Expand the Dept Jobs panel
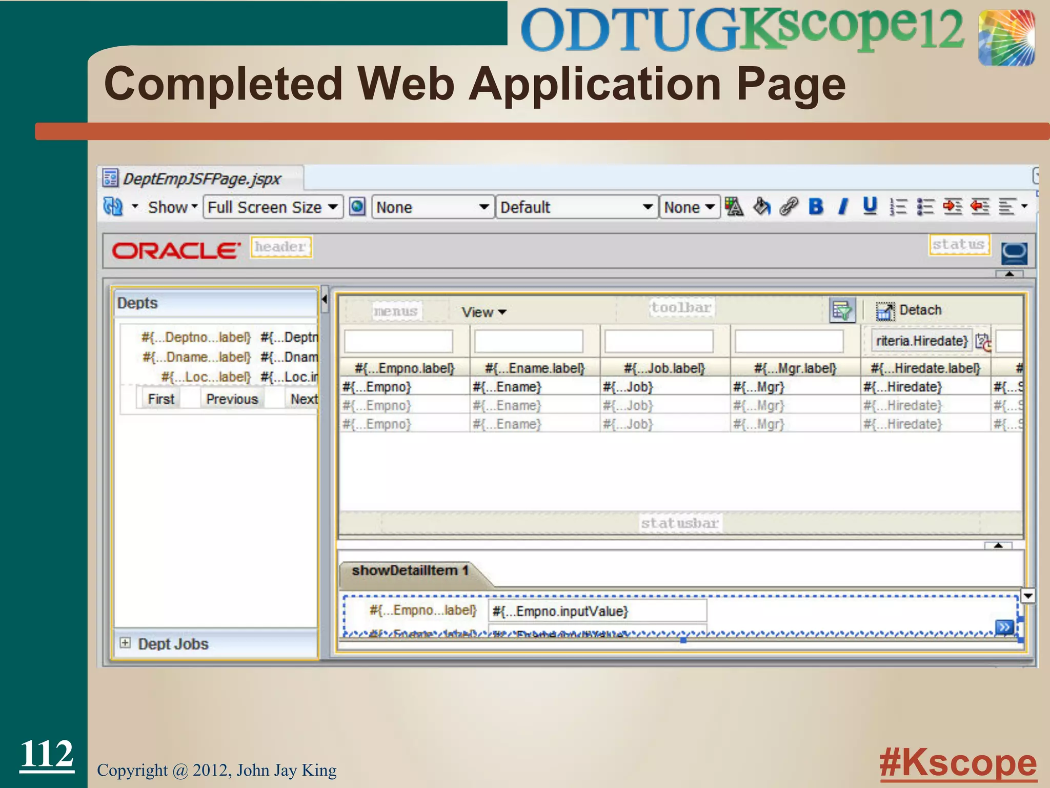The height and width of the screenshot is (788, 1050). 125,643
